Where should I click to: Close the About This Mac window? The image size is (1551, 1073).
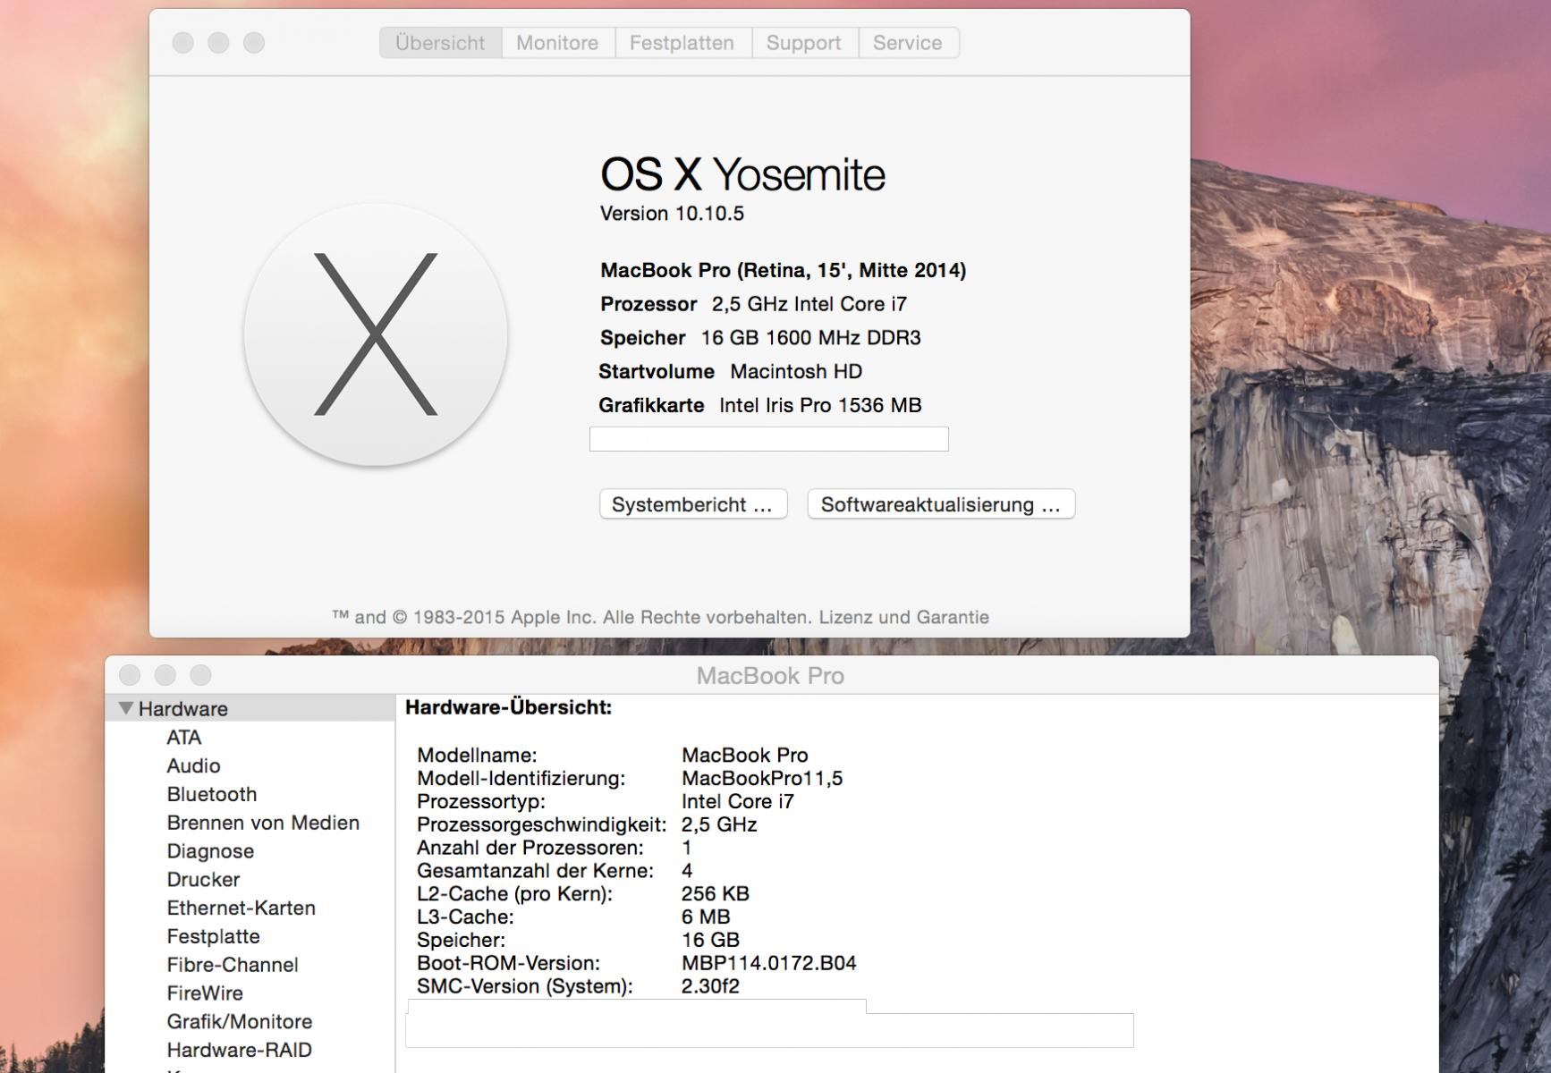pyautogui.click(x=183, y=42)
